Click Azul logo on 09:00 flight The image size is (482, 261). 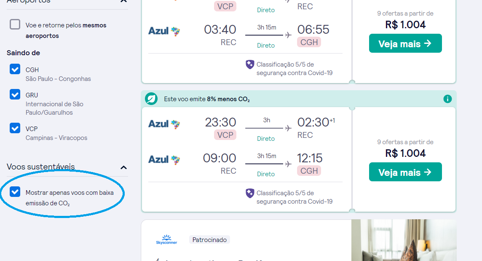[x=164, y=159]
